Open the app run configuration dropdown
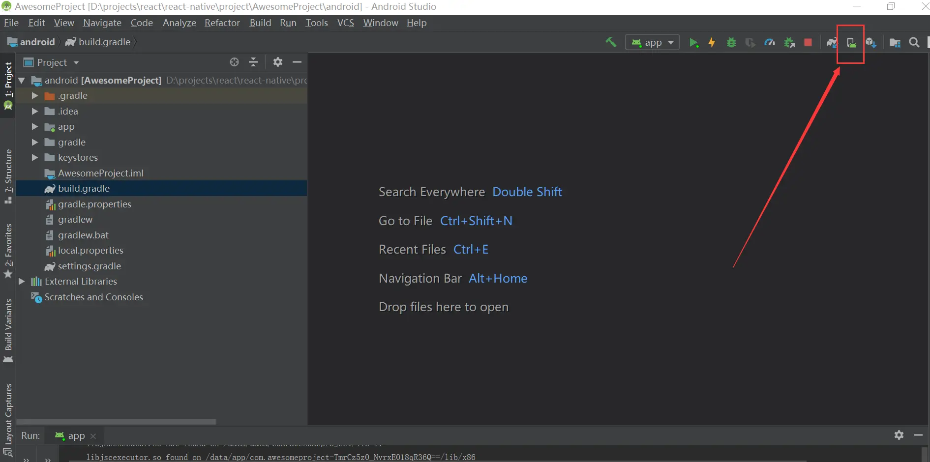 (652, 43)
